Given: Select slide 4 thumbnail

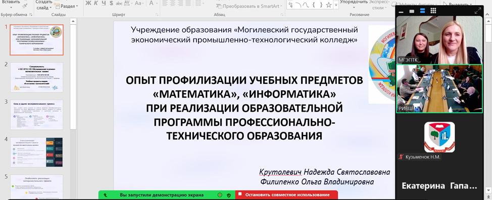Looking at the screenshot, I should [36, 152].
